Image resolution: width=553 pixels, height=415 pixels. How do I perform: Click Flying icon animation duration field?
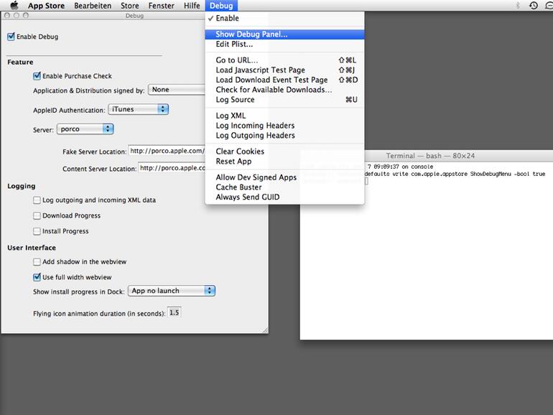click(175, 313)
